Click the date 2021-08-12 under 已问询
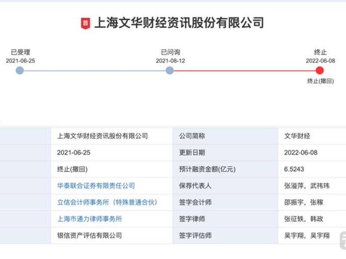Screen dimensions: 346x259 click(x=170, y=61)
